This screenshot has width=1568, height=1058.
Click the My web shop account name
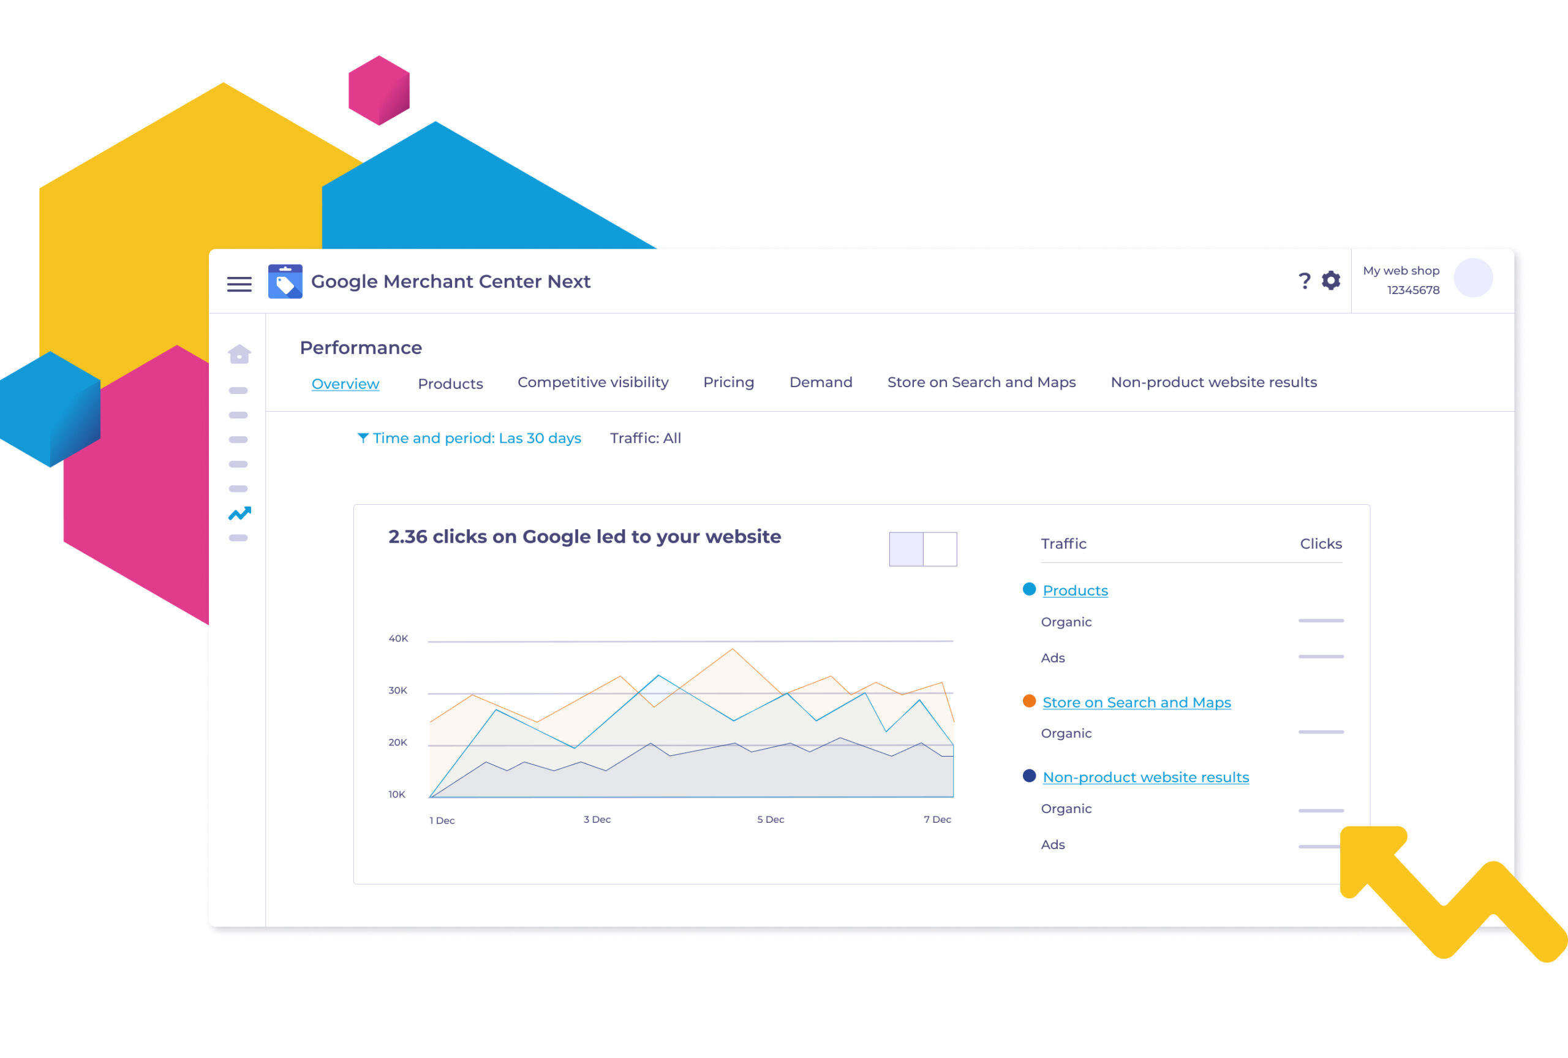pos(1401,271)
